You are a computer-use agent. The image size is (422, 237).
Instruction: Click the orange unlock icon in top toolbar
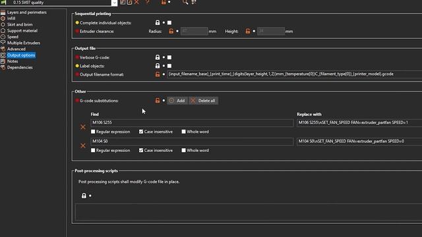164,2
